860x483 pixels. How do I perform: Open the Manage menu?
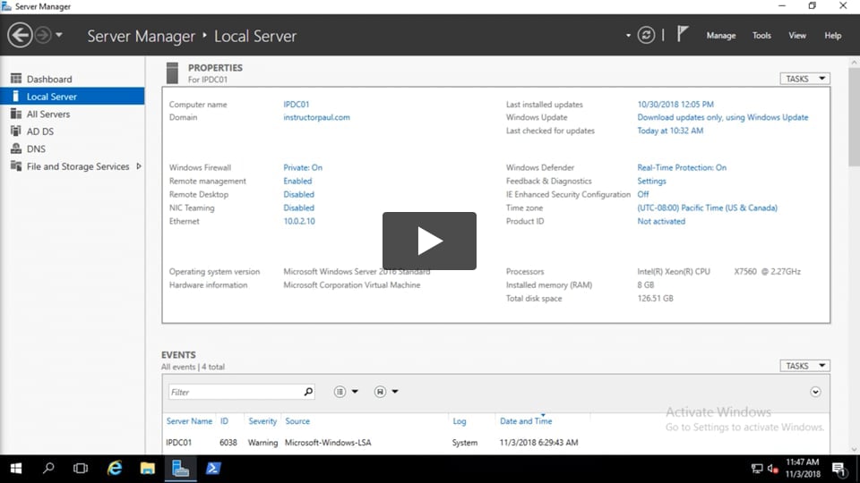(720, 36)
